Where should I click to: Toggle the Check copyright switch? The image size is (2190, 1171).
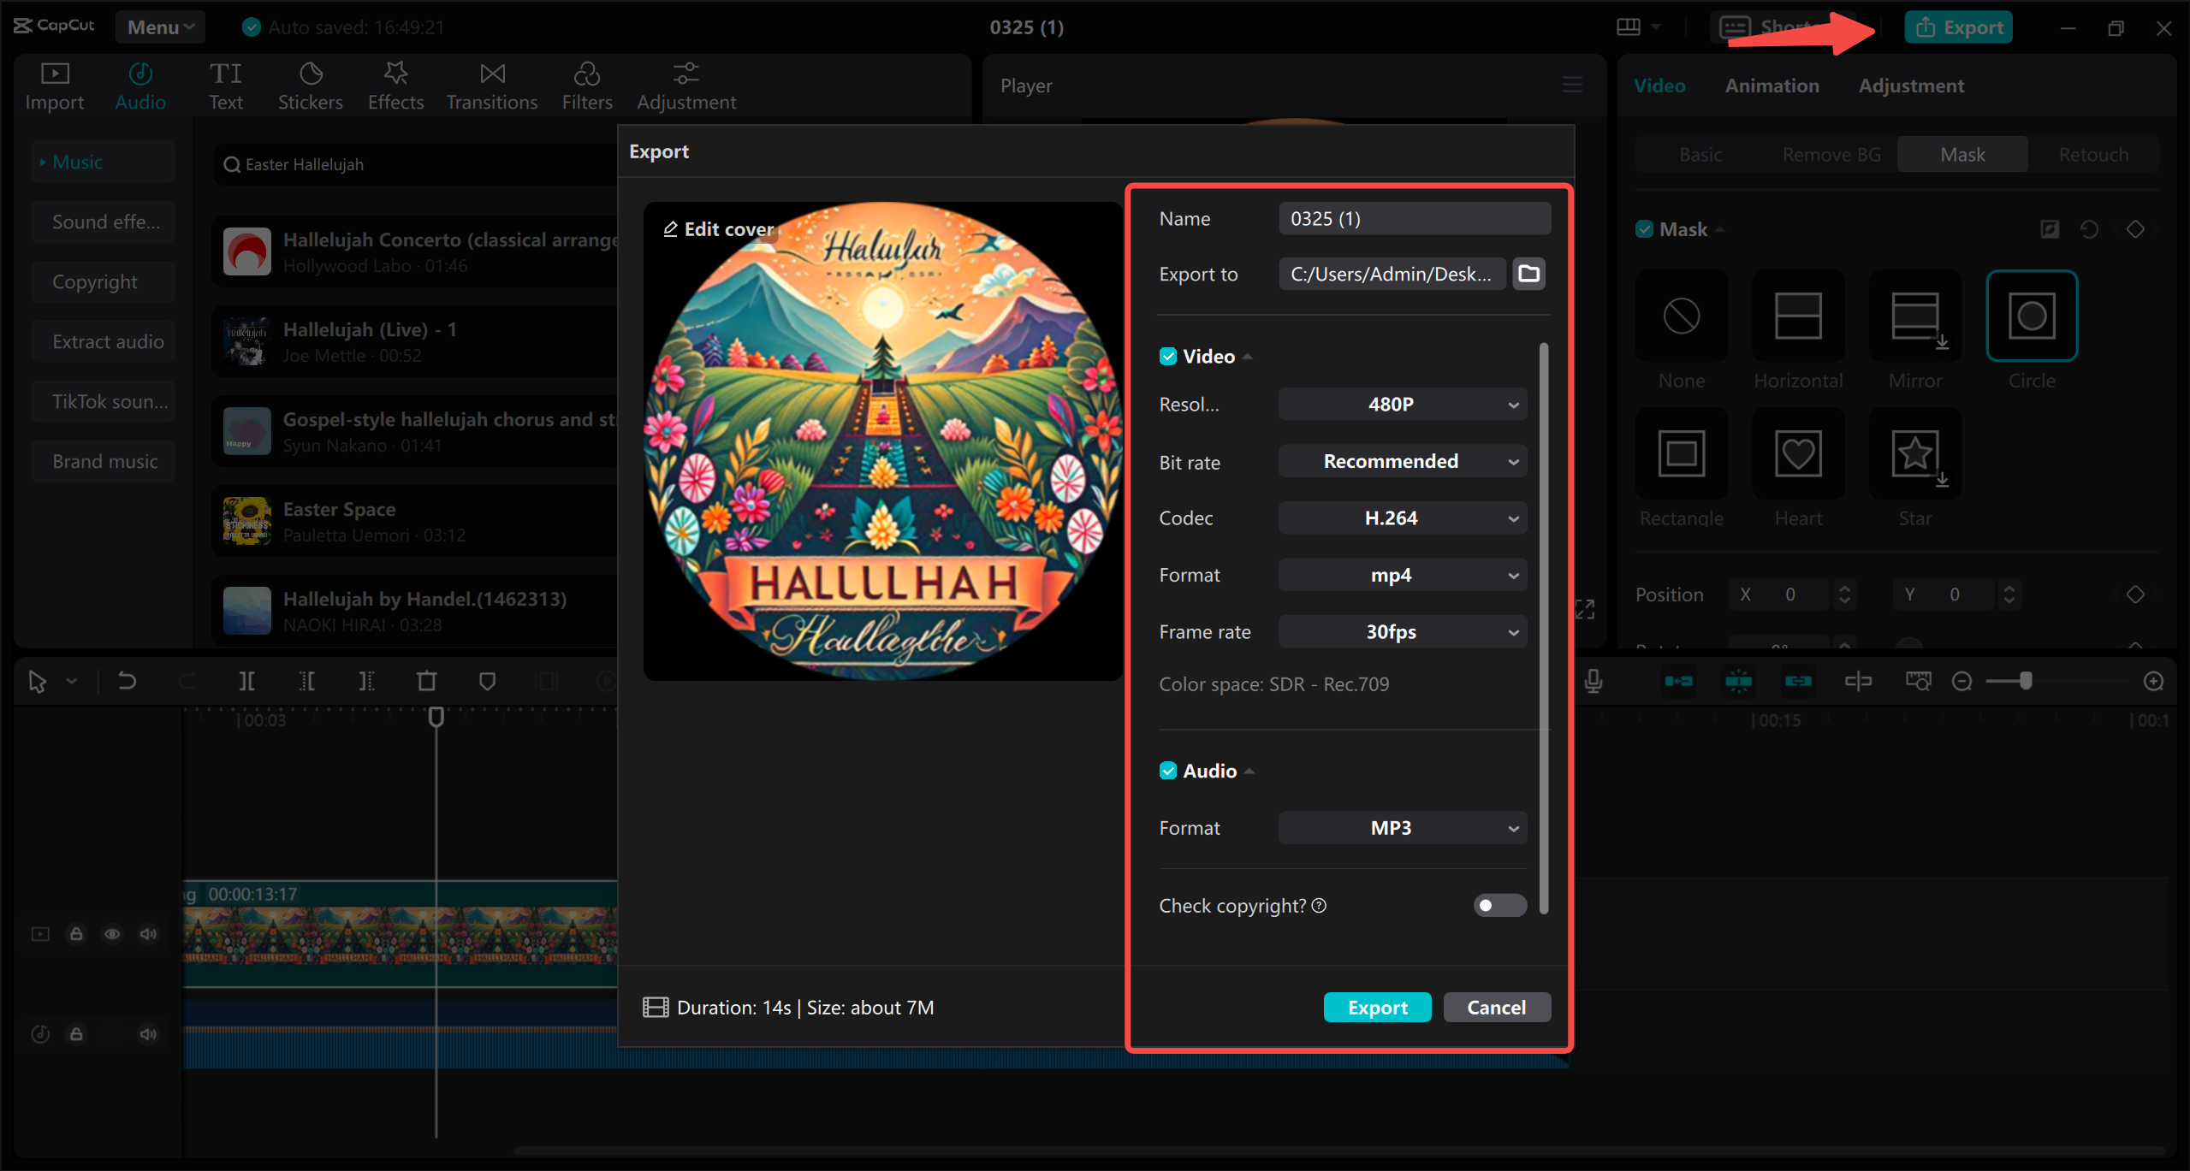(x=1499, y=905)
